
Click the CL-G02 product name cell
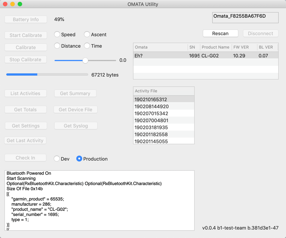[210, 56]
